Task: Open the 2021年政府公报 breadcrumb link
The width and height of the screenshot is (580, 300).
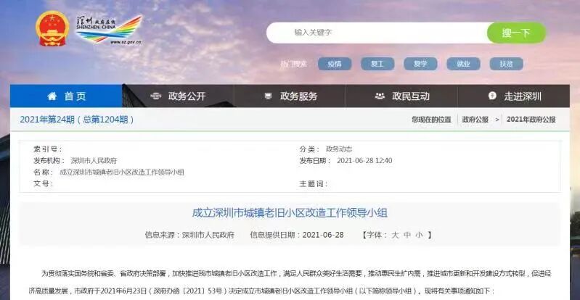Action: [x=531, y=120]
